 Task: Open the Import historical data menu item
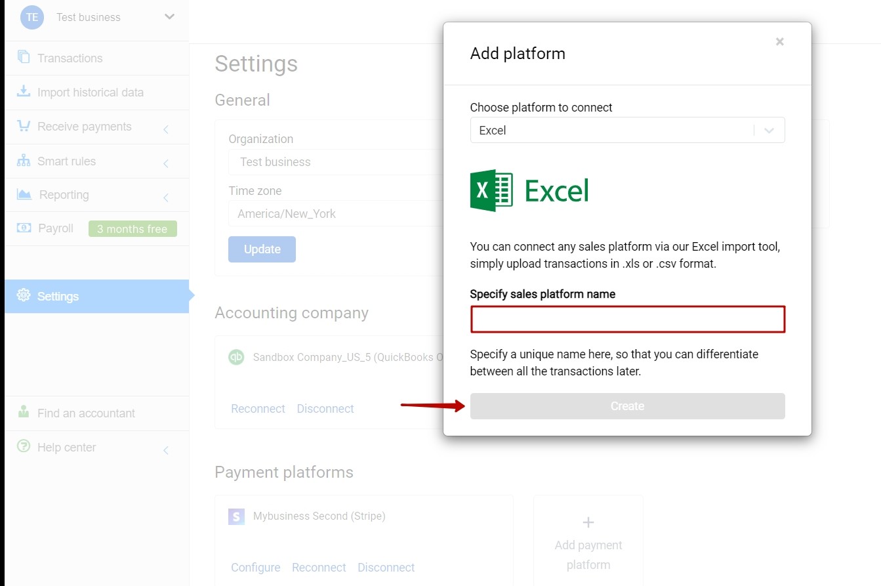pos(90,93)
